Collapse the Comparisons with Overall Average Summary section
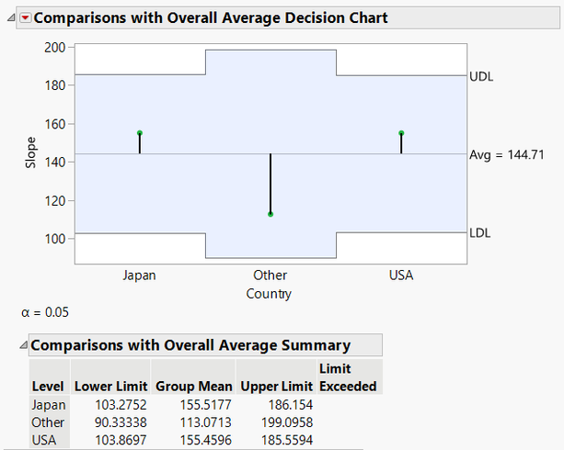 pos(22,345)
